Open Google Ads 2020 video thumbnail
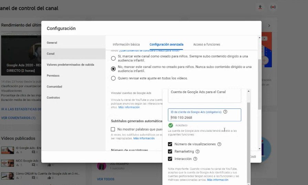308x185 pixels. (21, 56)
